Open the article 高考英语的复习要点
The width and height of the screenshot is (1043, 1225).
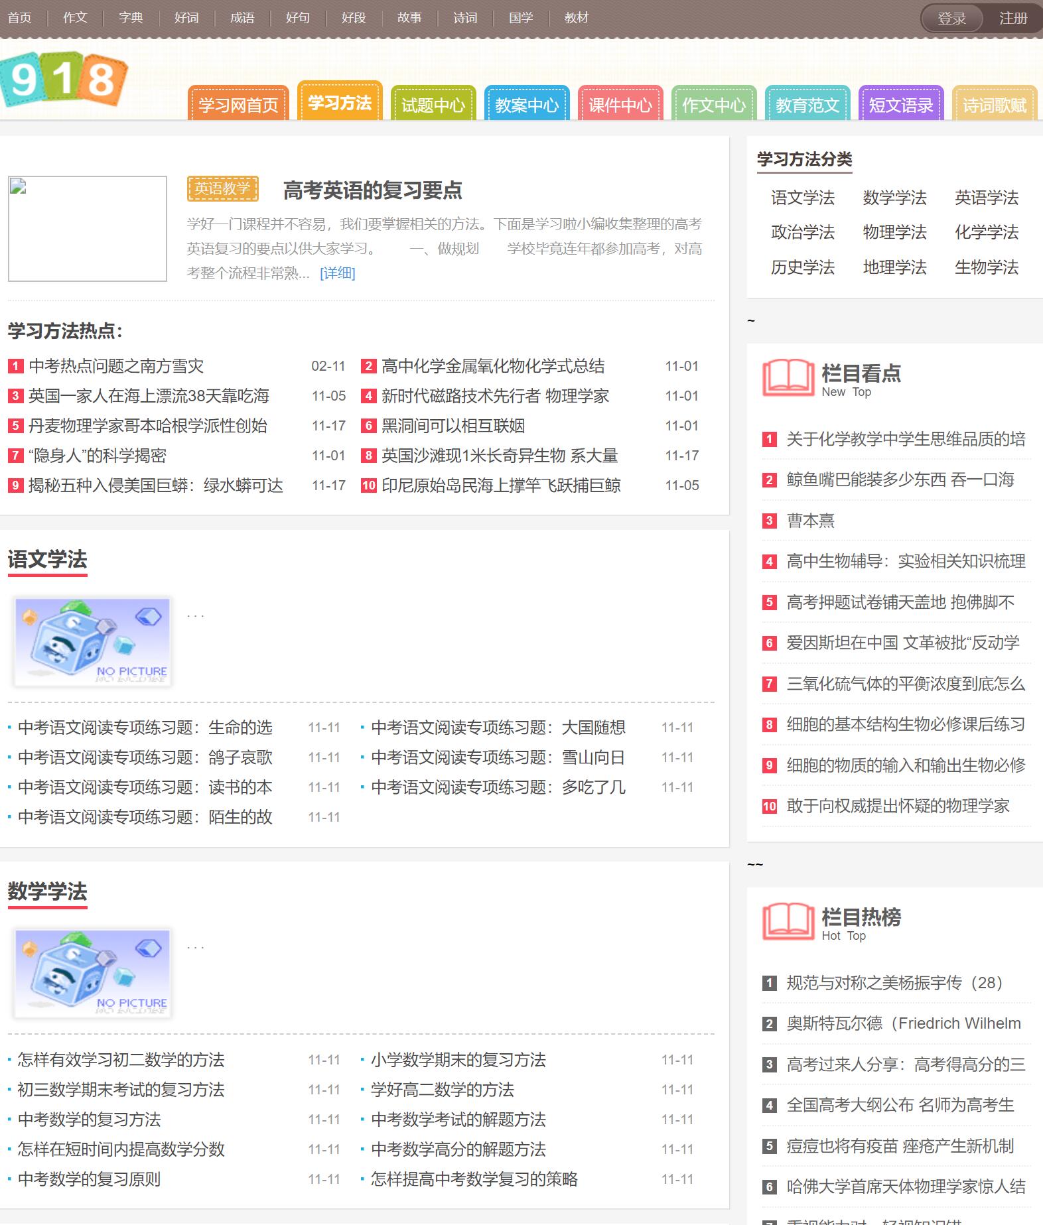[x=372, y=191]
